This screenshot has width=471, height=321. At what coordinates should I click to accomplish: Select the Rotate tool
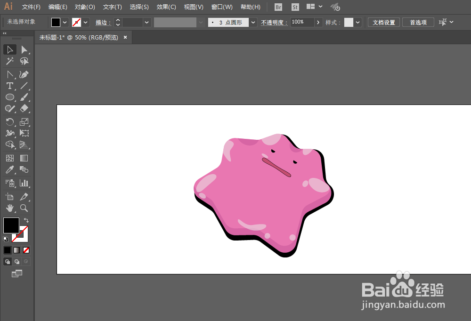[x=9, y=121]
